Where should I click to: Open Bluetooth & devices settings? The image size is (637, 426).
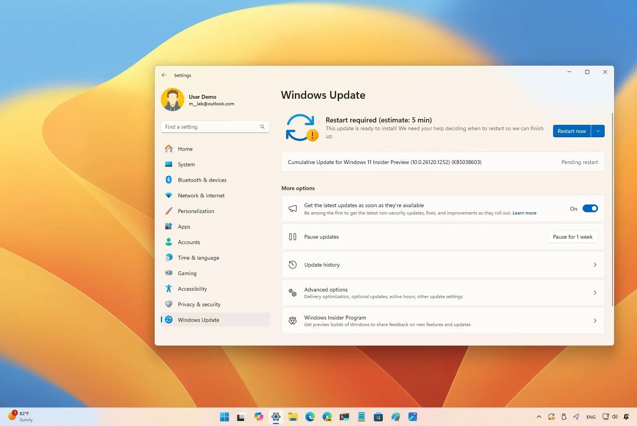click(202, 180)
